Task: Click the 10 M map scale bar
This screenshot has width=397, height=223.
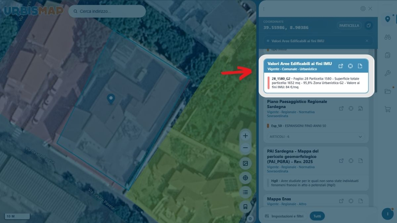Action: tap(17, 216)
